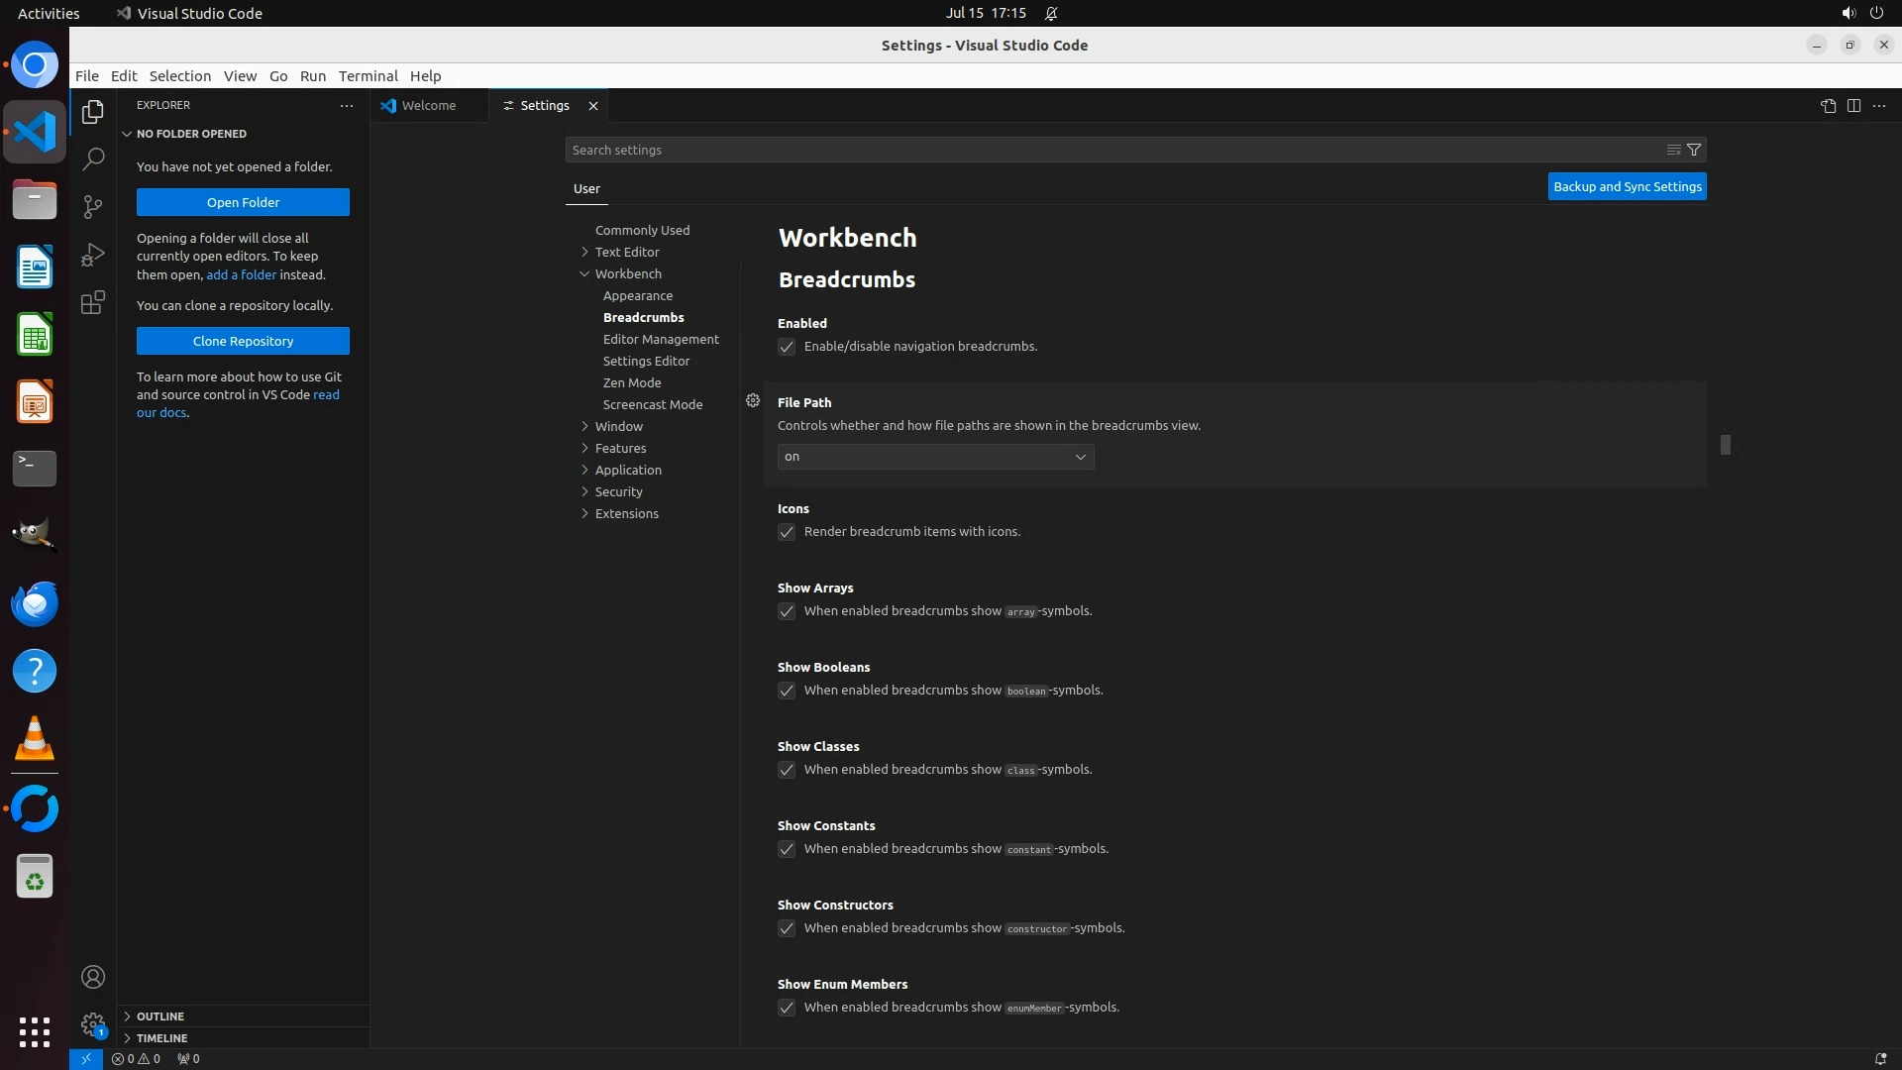
Task: Open the Terminal menu
Action: click(x=368, y=76)
